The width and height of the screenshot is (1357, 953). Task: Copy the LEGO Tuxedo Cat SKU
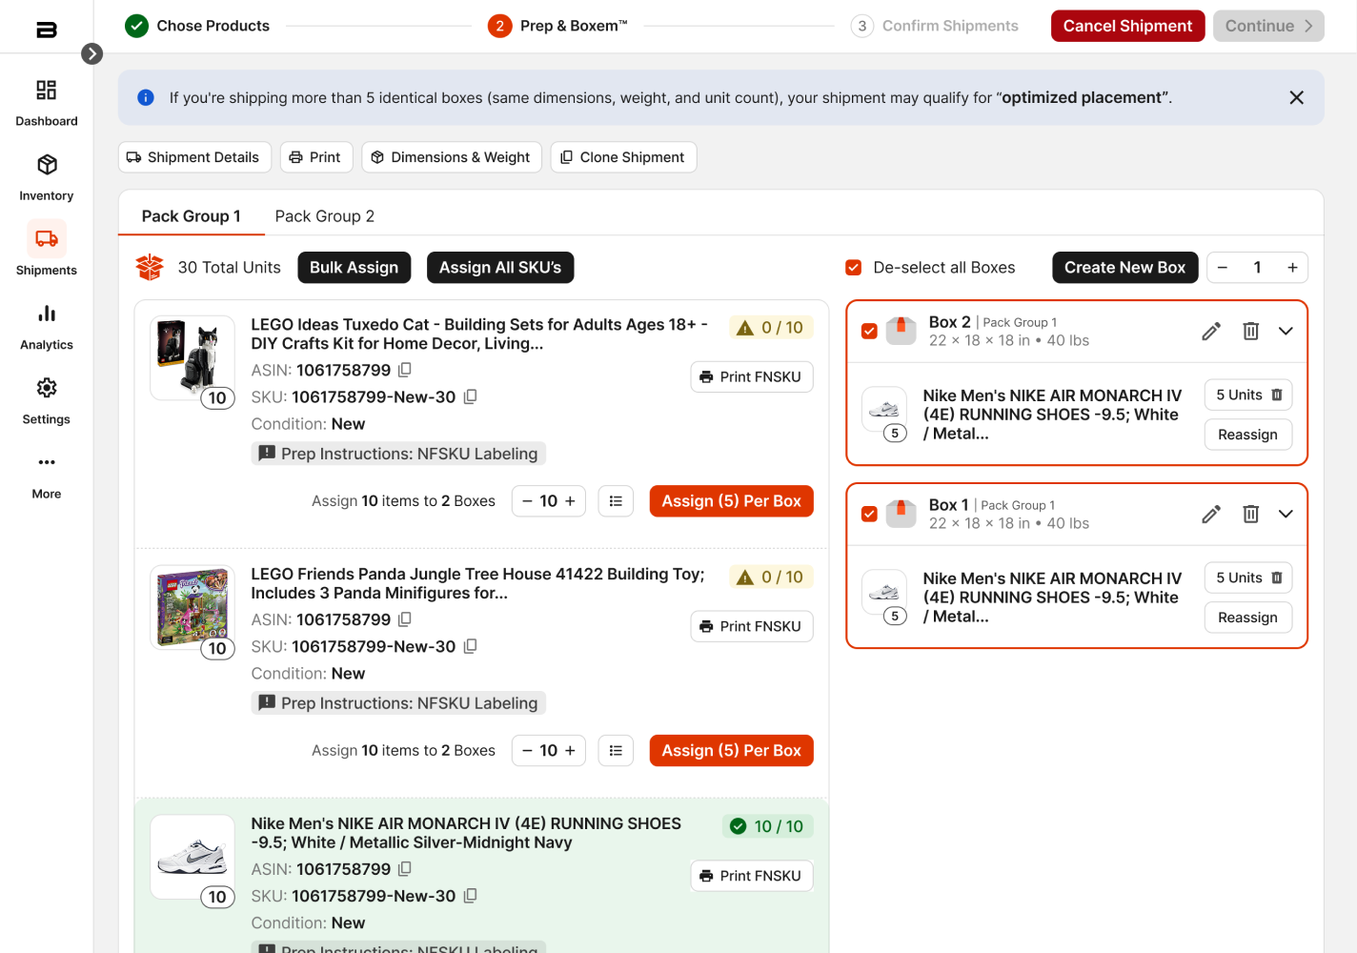(470, 396)
